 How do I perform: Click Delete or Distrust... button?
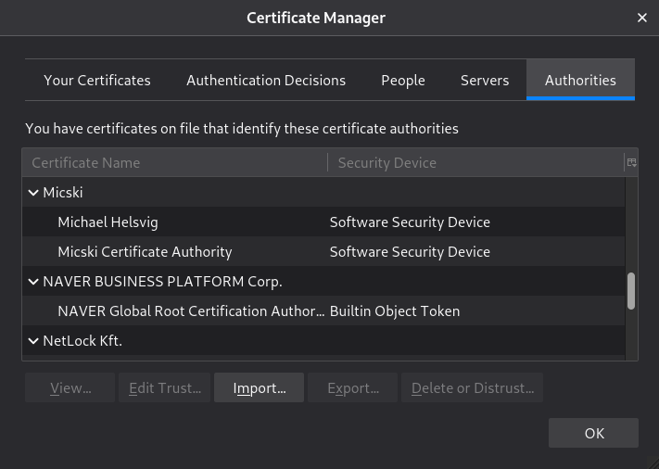pos(473,387)
